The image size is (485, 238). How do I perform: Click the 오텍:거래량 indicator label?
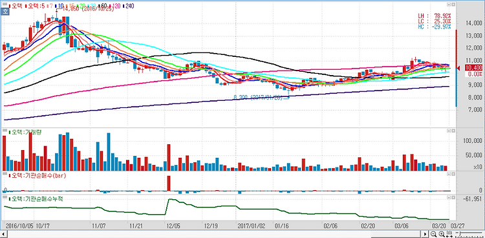(x=25, y=132)
